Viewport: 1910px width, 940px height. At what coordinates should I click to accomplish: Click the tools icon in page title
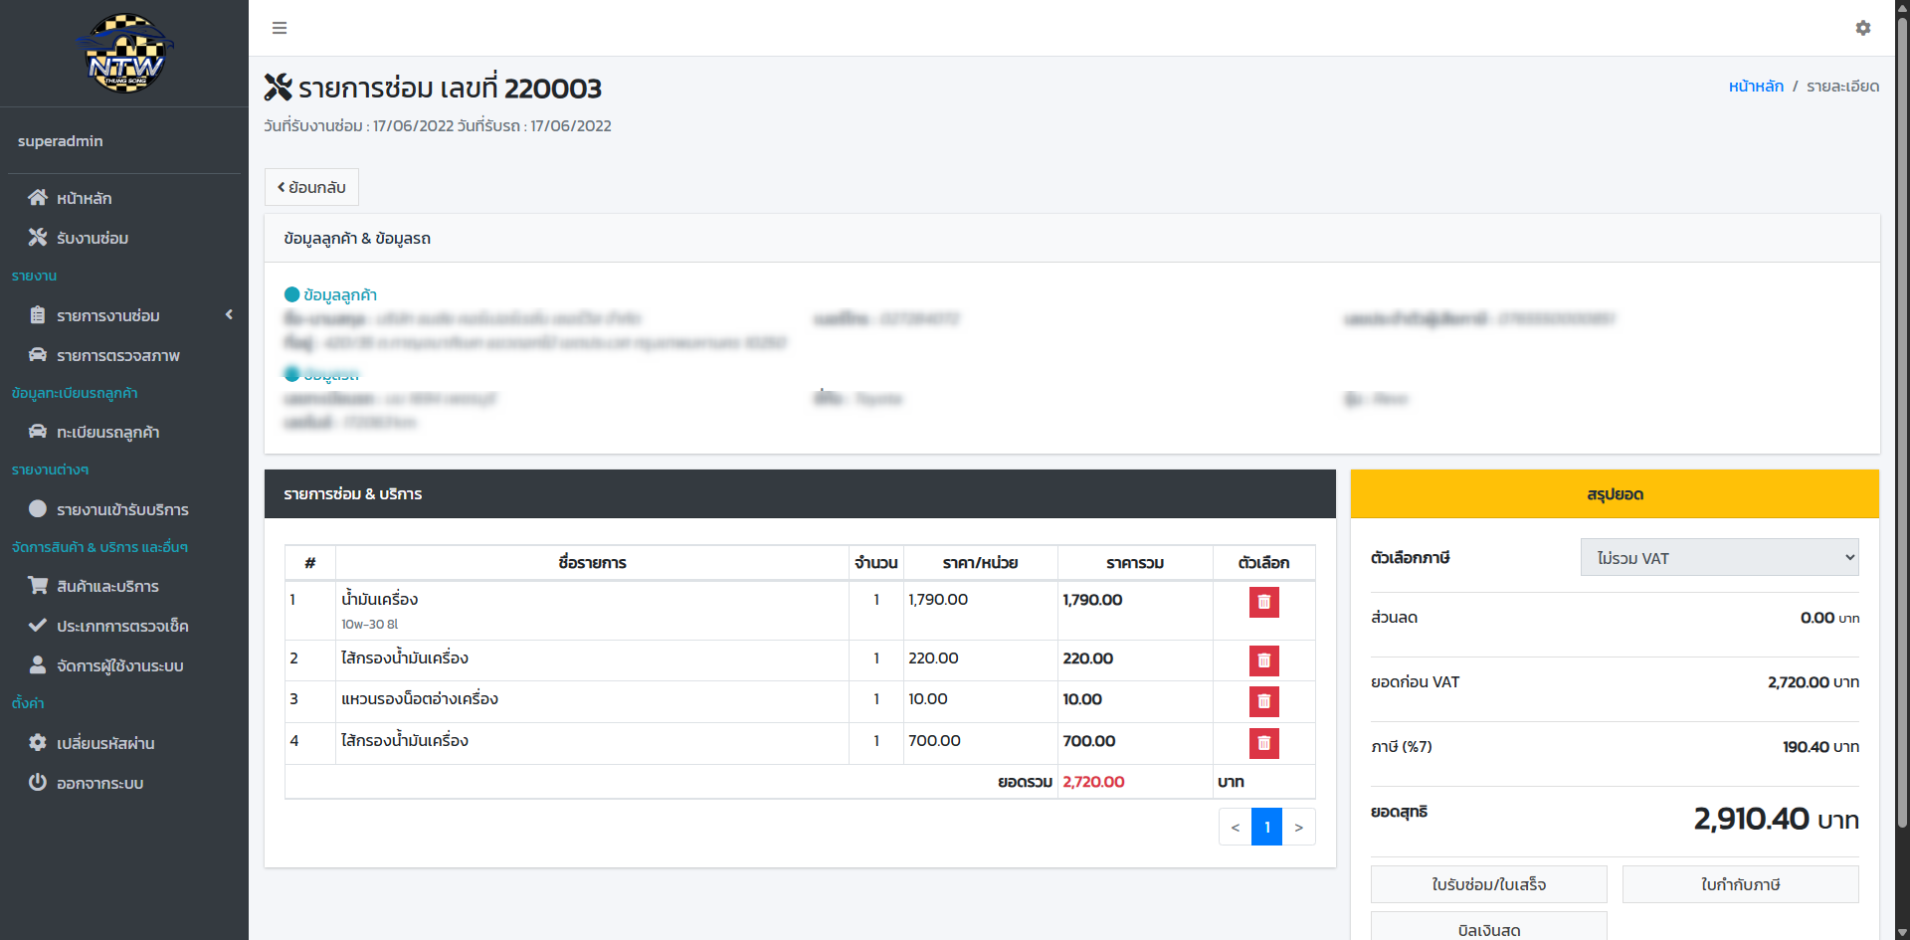coord(278,88)
